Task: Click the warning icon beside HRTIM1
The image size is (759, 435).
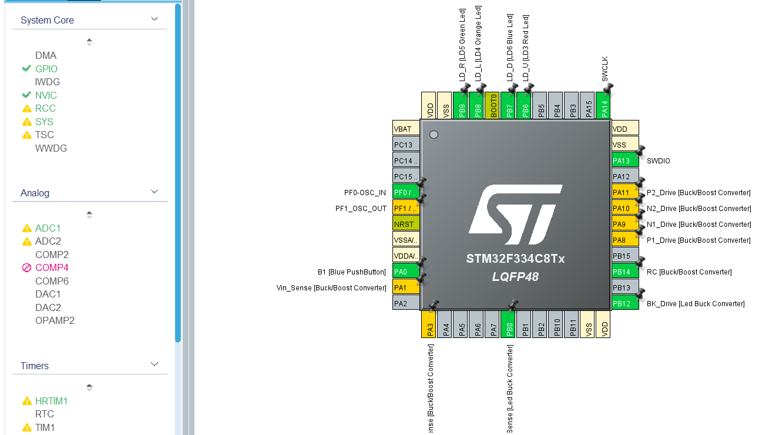Action: pyautogui.click(x=26, y=400)
